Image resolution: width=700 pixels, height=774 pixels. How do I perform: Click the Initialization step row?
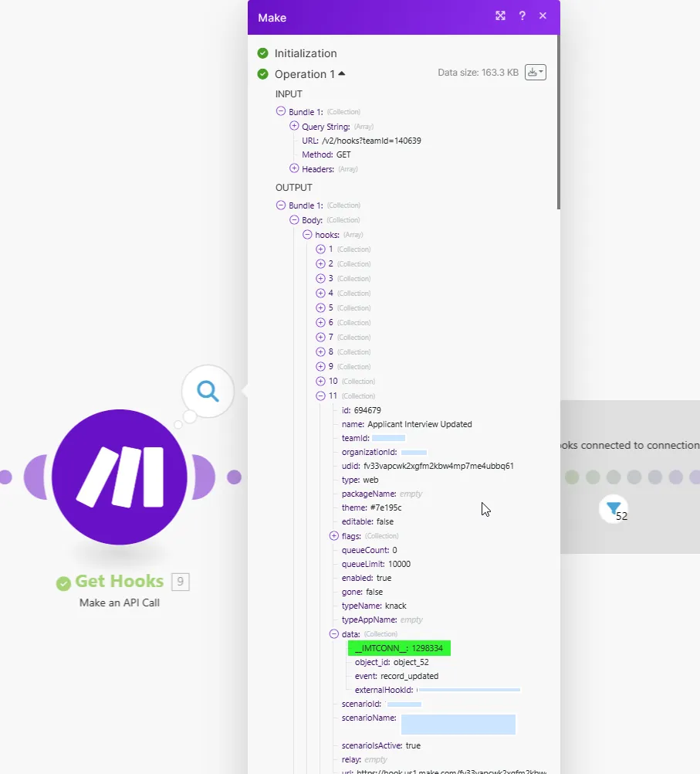coord(306,53)
